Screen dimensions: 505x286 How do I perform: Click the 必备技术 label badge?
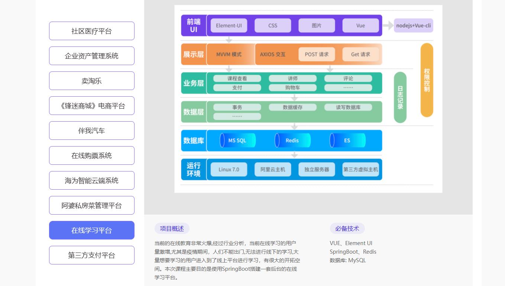click(347, 228)
